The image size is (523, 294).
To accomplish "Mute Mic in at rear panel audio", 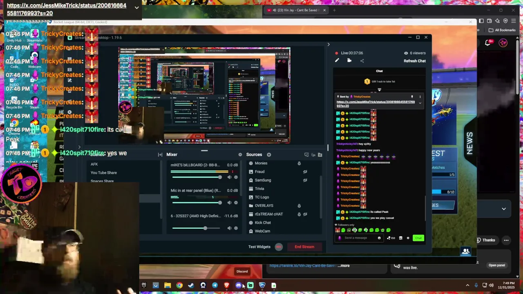I will click(x=229, y=203).
